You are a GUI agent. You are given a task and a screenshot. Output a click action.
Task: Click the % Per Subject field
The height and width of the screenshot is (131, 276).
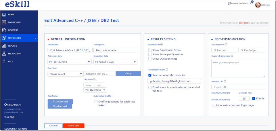(x=252, y=50)
